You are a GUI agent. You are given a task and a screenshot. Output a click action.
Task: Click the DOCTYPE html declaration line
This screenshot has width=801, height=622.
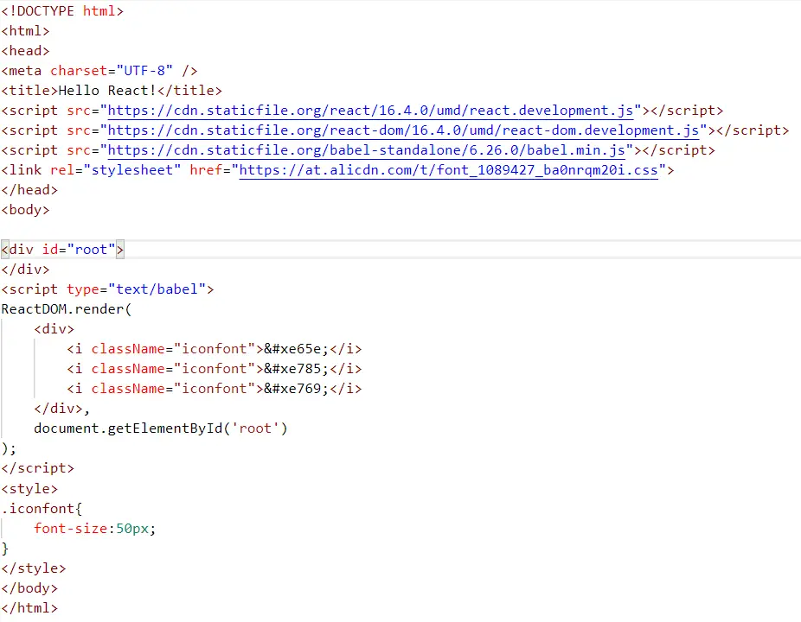click(x=62, y=11)
